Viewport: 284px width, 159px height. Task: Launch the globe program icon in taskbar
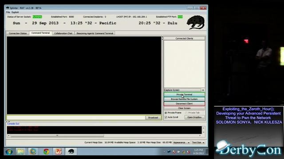pyautogui.click(x=33, y=151)
